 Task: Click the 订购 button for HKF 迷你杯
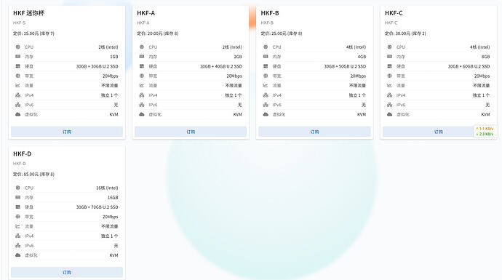(x=67, y=132)
